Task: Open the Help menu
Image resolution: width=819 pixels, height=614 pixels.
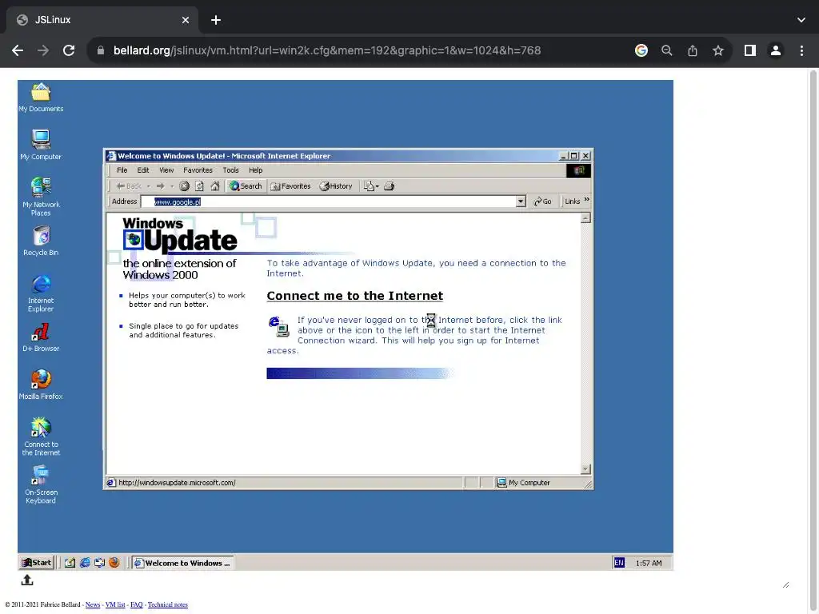Action: [x=256, y=170]
